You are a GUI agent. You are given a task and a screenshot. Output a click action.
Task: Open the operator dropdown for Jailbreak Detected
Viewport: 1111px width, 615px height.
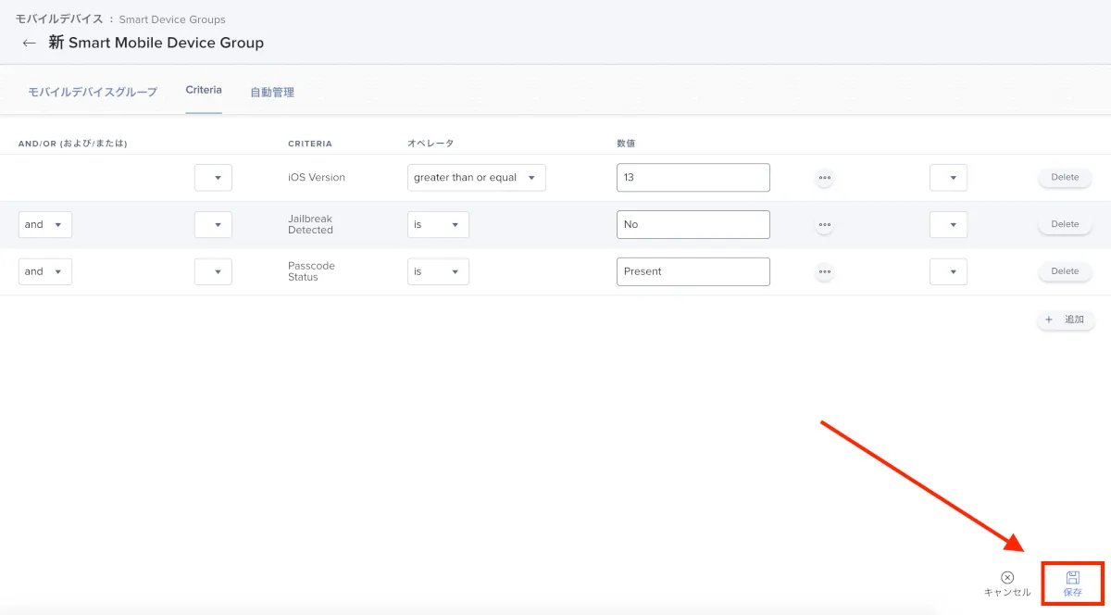point(438,225)
